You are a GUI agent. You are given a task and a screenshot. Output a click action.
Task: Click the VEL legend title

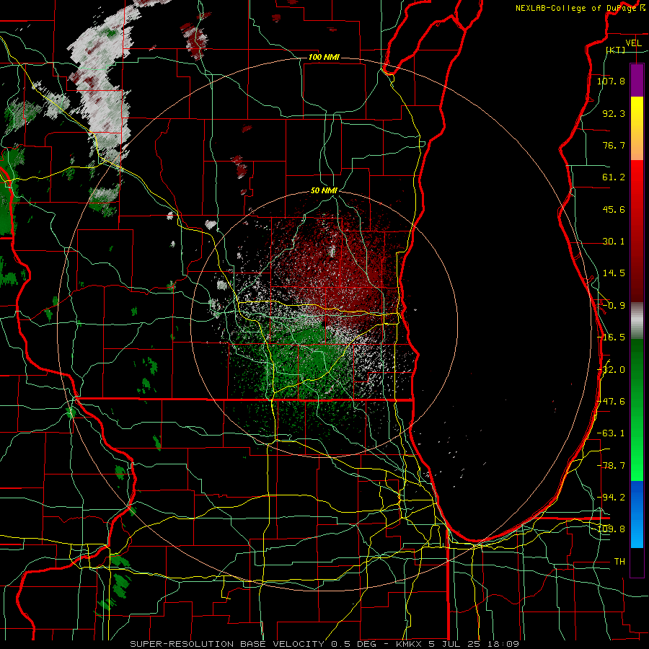[633, 43]
